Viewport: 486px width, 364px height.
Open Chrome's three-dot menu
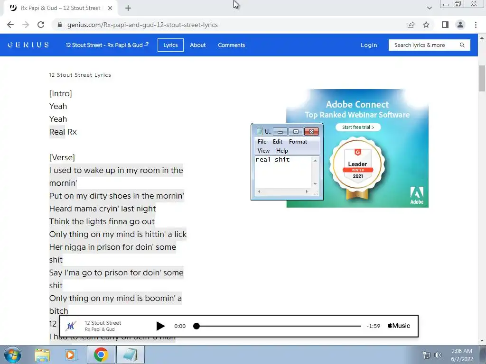pos(476,25)
